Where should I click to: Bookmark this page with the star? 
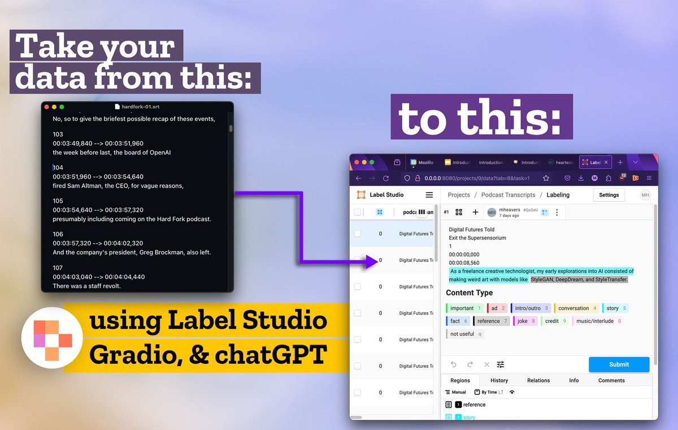tap(546, 178)
